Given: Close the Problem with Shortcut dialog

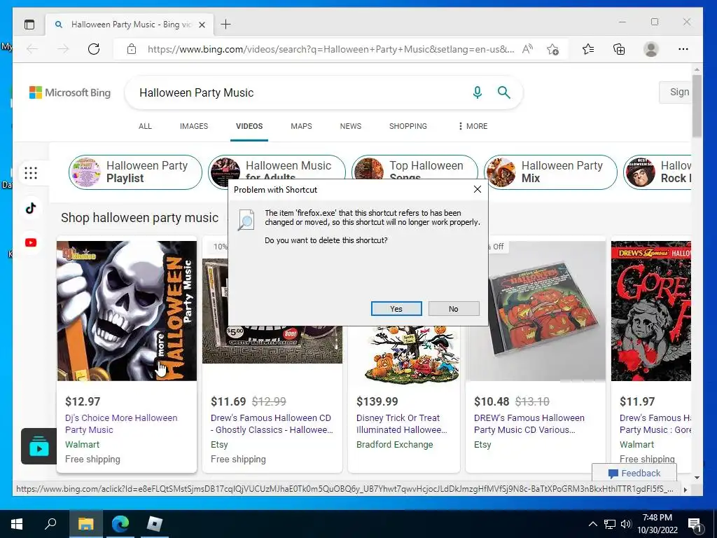Looking at the screenshot, I should pyautogui.click(x=478, y=189).
